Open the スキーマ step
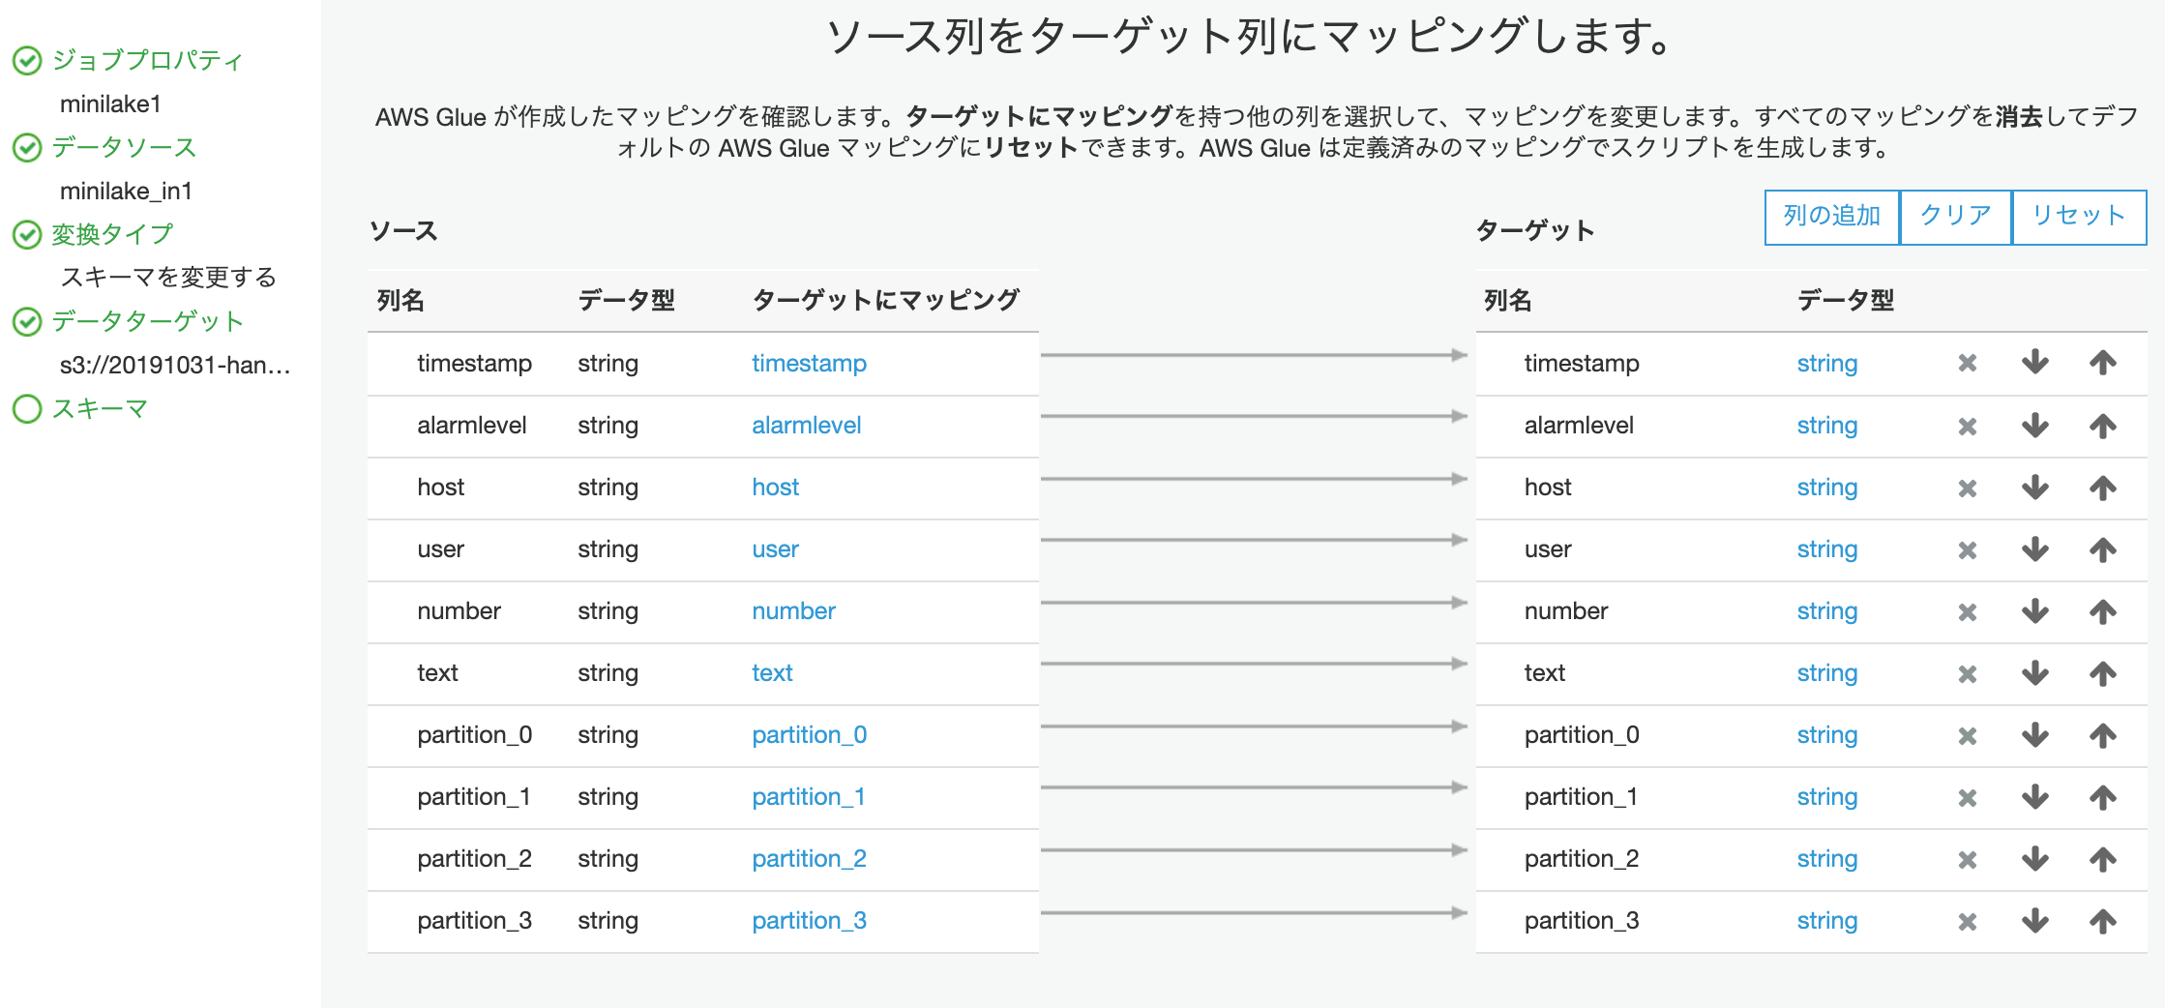The width and height of the screenshot is (2165, 1008). (99, 408)
